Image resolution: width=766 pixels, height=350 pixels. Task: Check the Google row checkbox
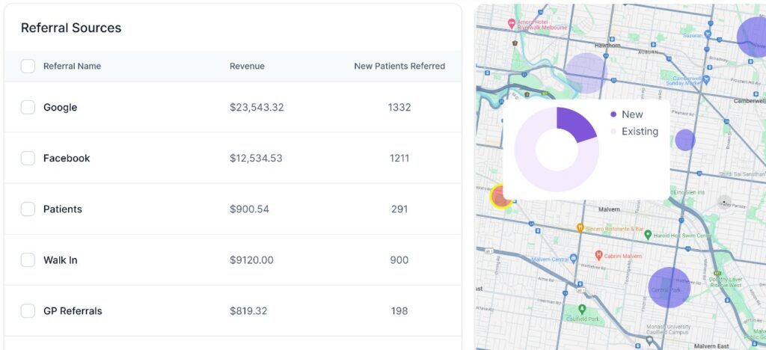(x=28, y=107)
